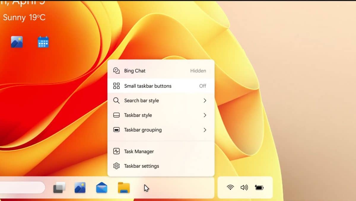Viewport: 356px width, 201px height.
Task: Toggle Small taskbar buttons on
Action: click(x=203, y=86)
